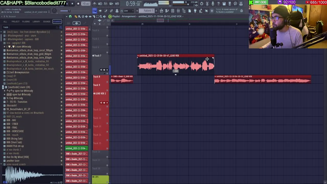Select the 04-20-53_LEAD VOX audio clip
This screenshot has width=327, height=184.
point(263,79)
